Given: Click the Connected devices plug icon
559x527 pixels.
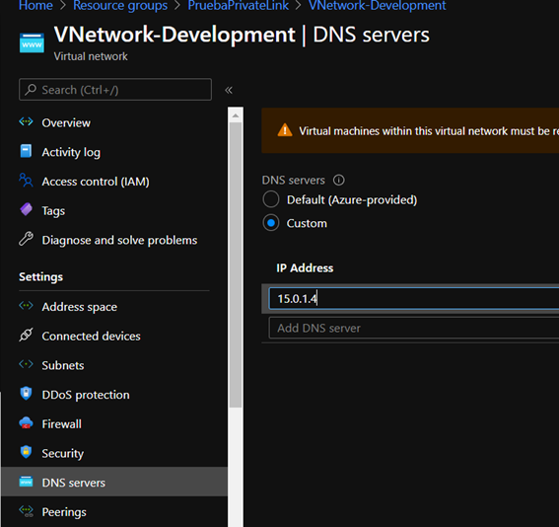Looking at the screenshot, I should coord(26,335).
